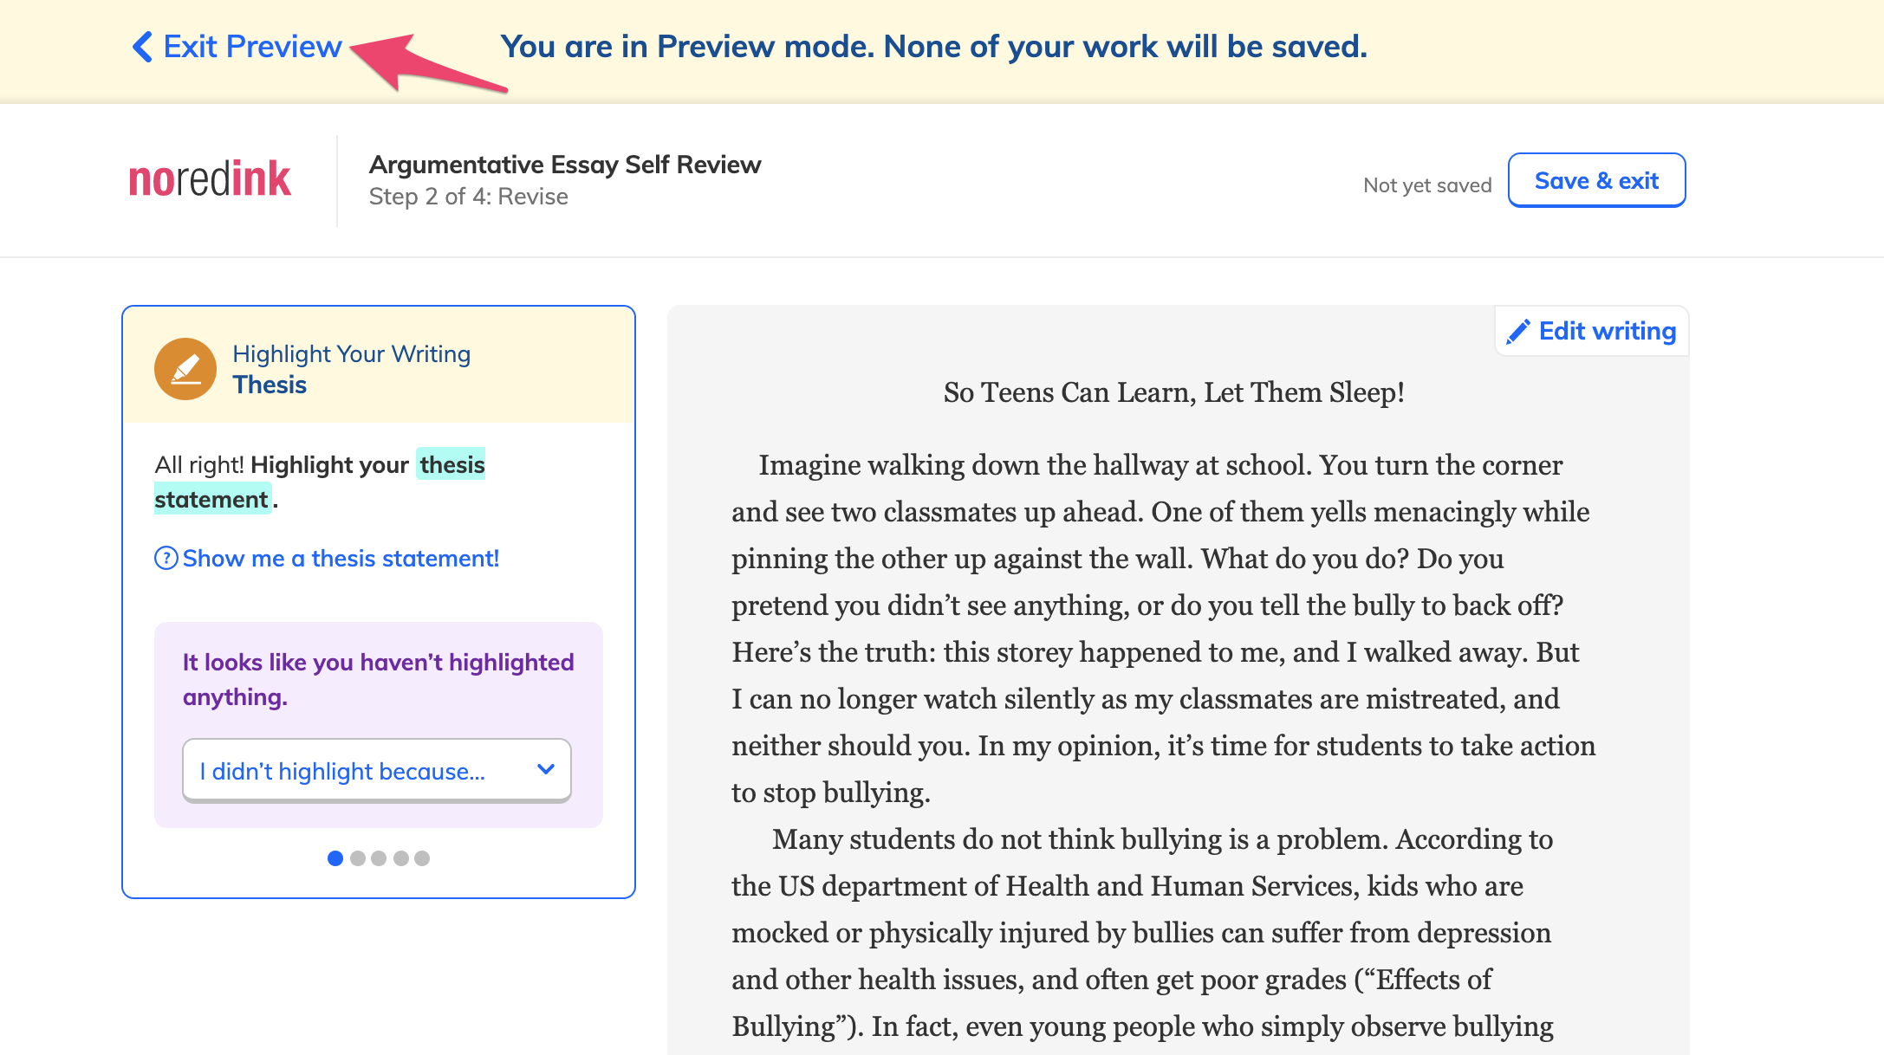Select the third progress dot
1884x1055 pixels.
tap(379, 858)
